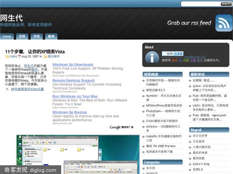Open the 未分类 category link
233x174 pixels.
pyautogui.click(x=150, y=168)
